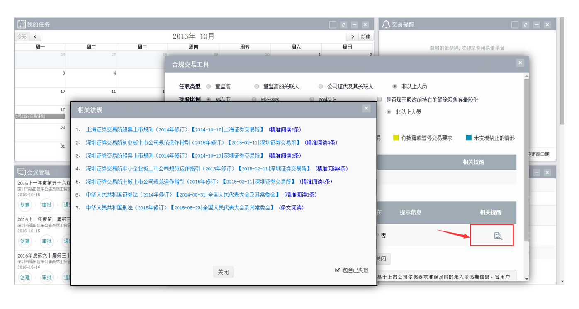The width and height of the screenshot is (579, 309).
Task: Select the 董监高 radio option
Action: pos(209,86)
